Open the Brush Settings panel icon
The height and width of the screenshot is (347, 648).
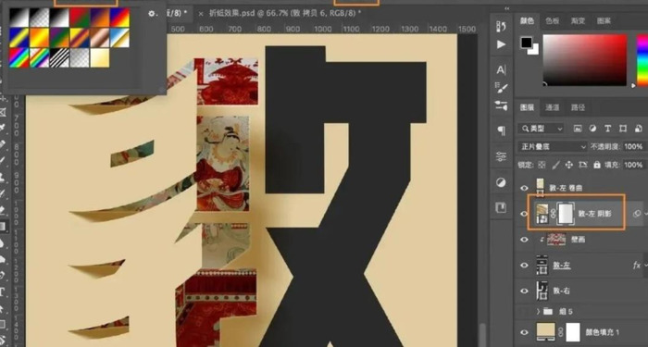pyautogui.click(x=501, y=88)
